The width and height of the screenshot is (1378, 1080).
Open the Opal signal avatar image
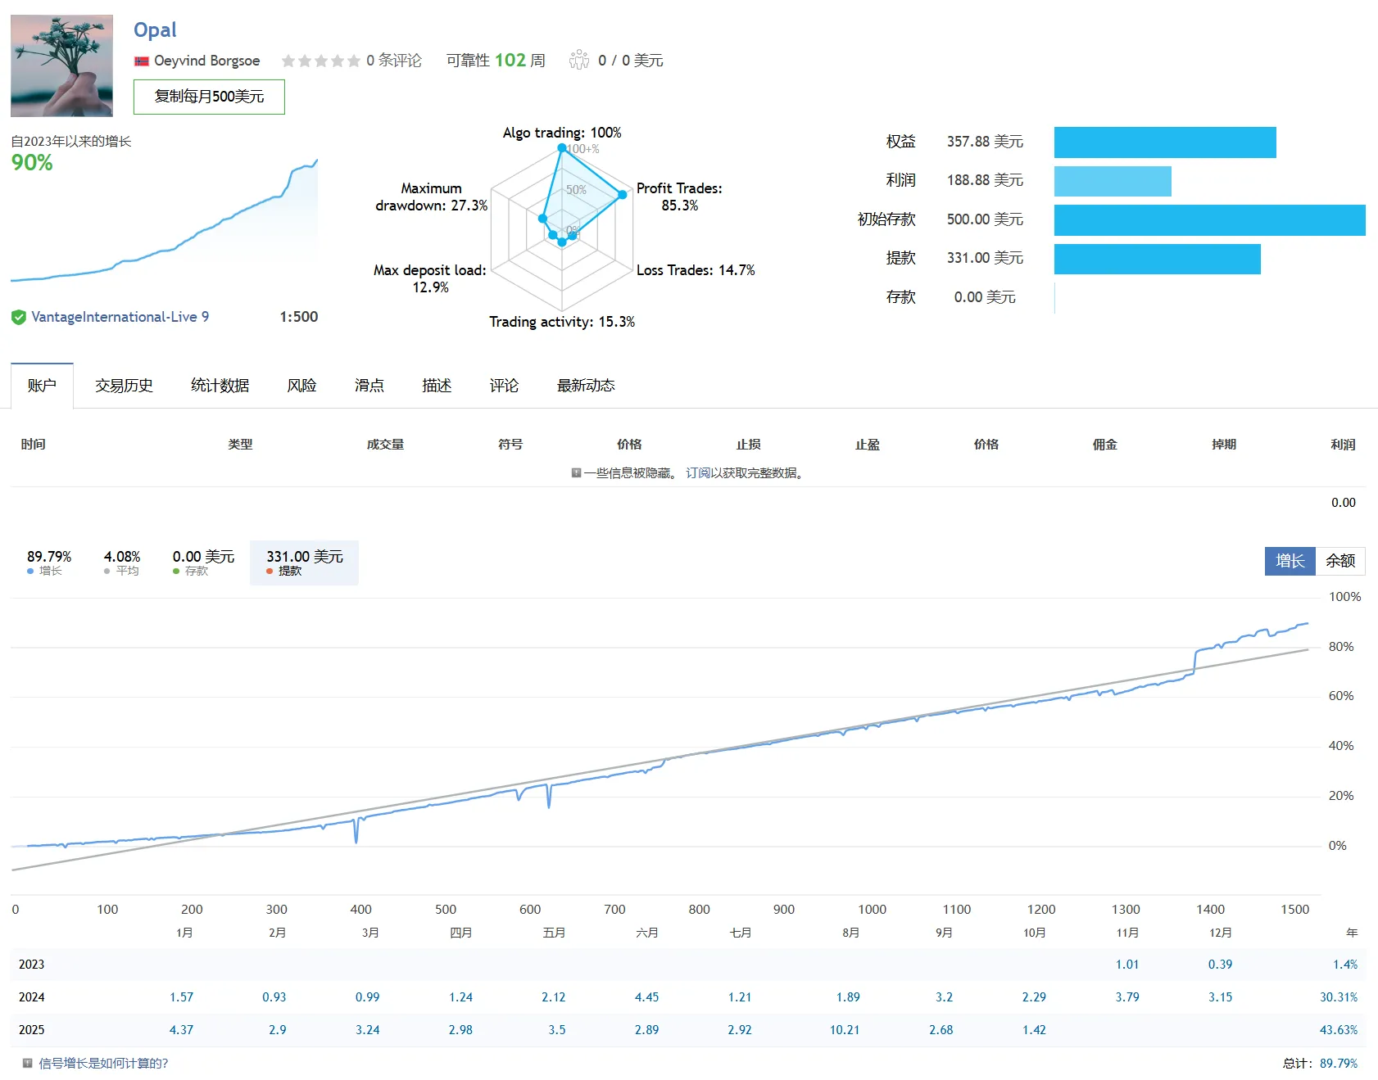point(62,66)
